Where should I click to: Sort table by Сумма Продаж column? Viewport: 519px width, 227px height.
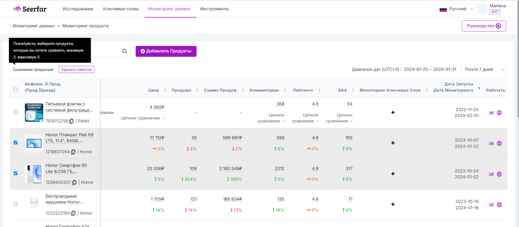(x=243, y=90)
